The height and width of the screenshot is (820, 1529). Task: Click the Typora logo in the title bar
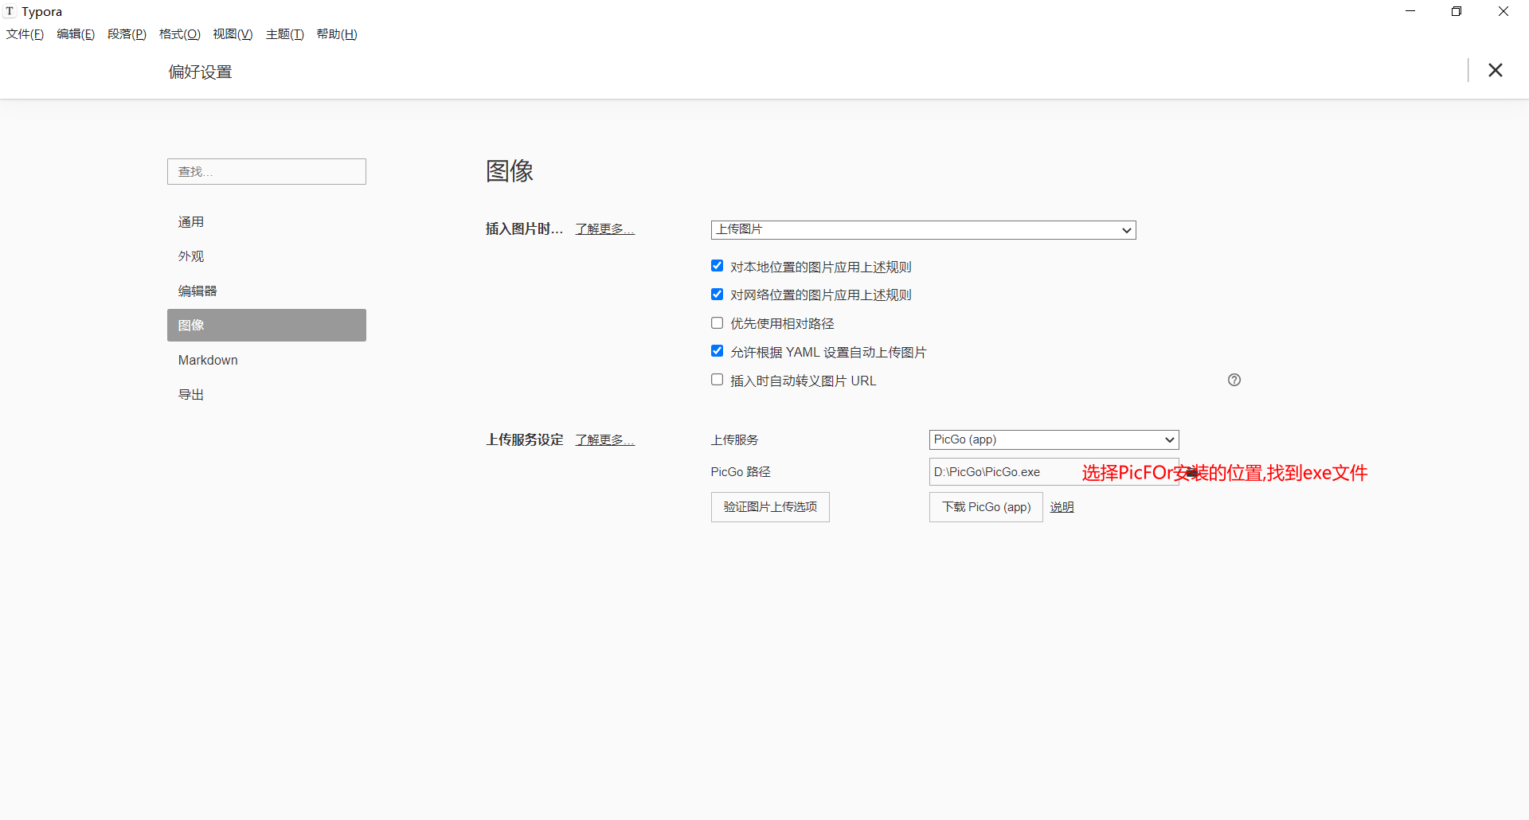pos(10,11)
